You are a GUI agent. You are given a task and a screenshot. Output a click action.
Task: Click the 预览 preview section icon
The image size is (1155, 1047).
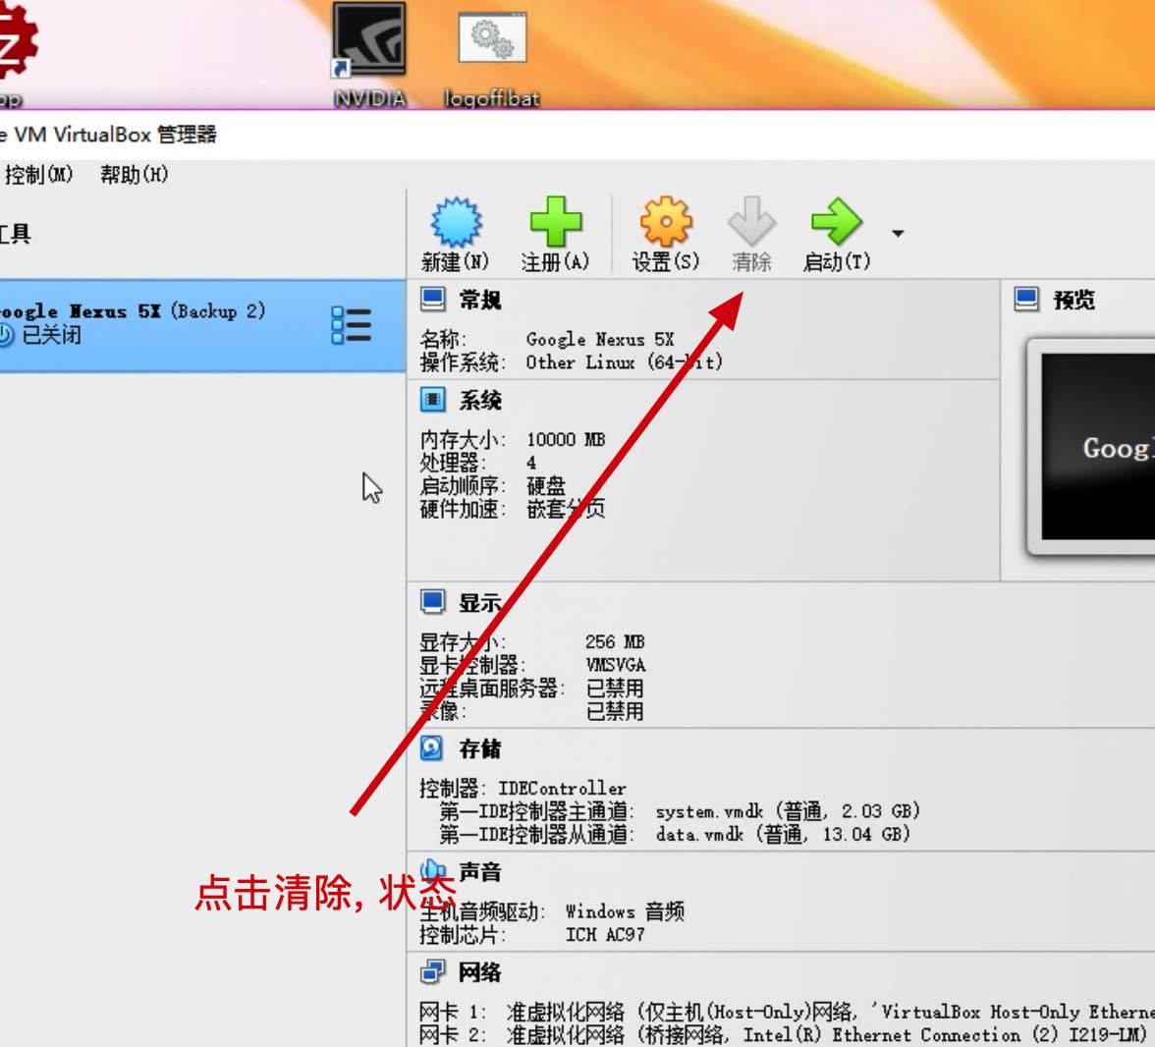click(1027, 300)
